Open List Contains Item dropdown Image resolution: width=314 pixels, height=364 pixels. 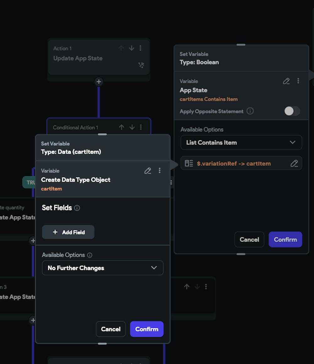tap(241, 142)
